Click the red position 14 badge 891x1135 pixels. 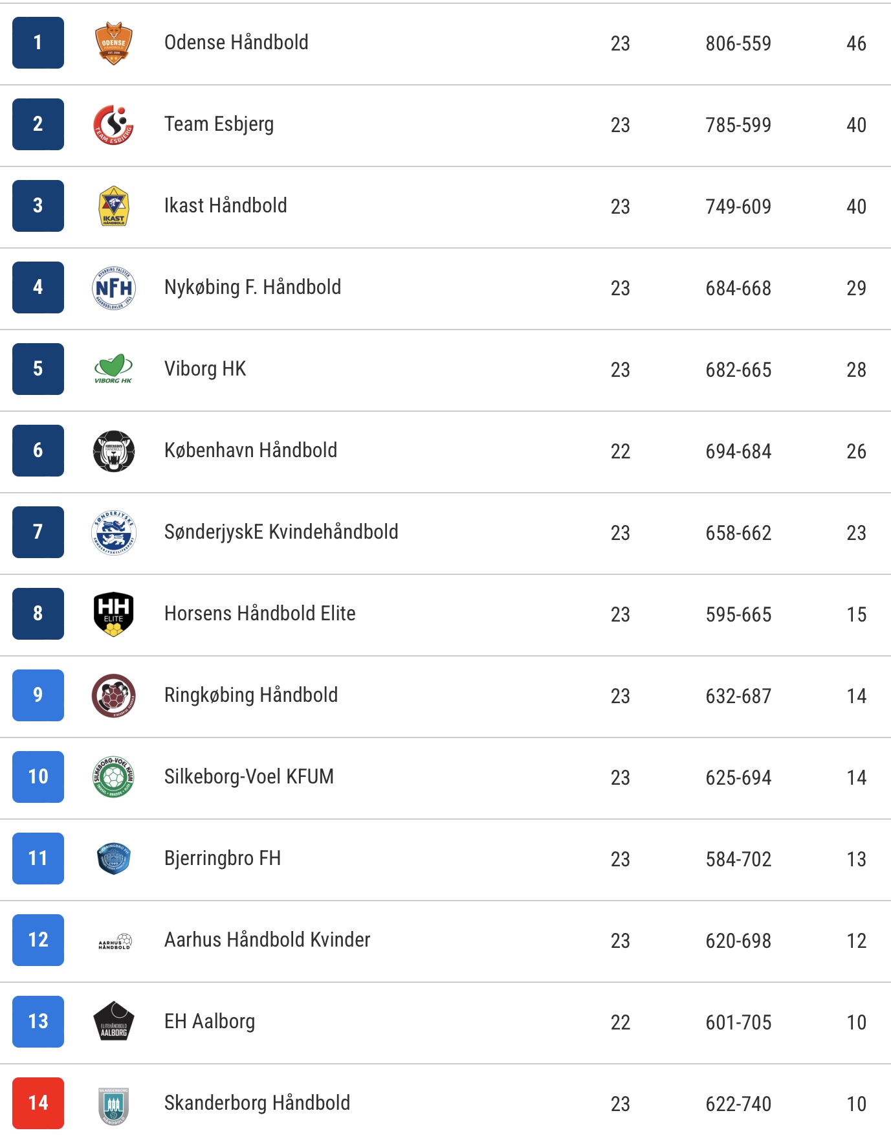[x=38, y=1103]
